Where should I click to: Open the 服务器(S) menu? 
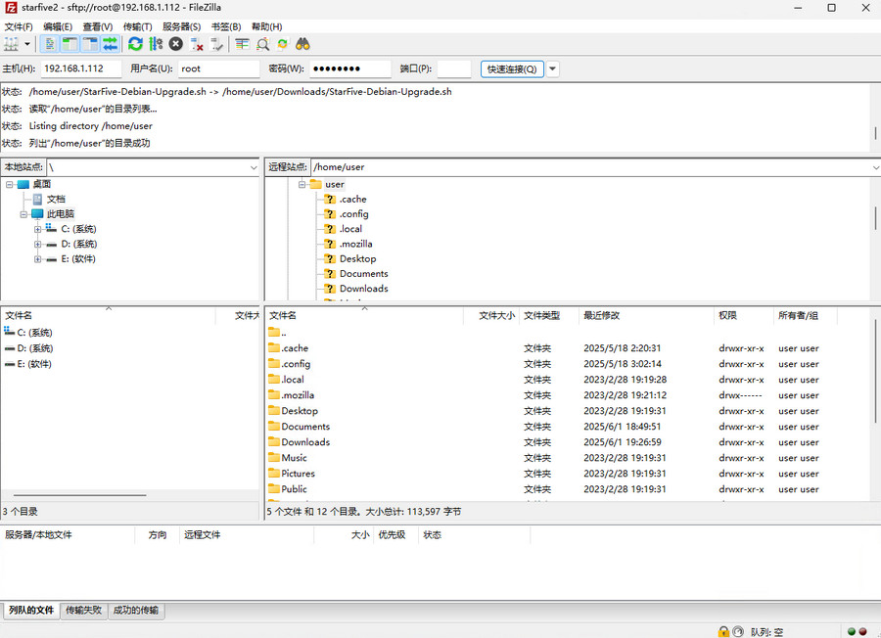tap(181, 26)
